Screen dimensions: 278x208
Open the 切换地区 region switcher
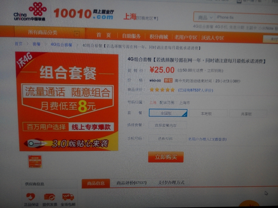click(x=147, y=18)
